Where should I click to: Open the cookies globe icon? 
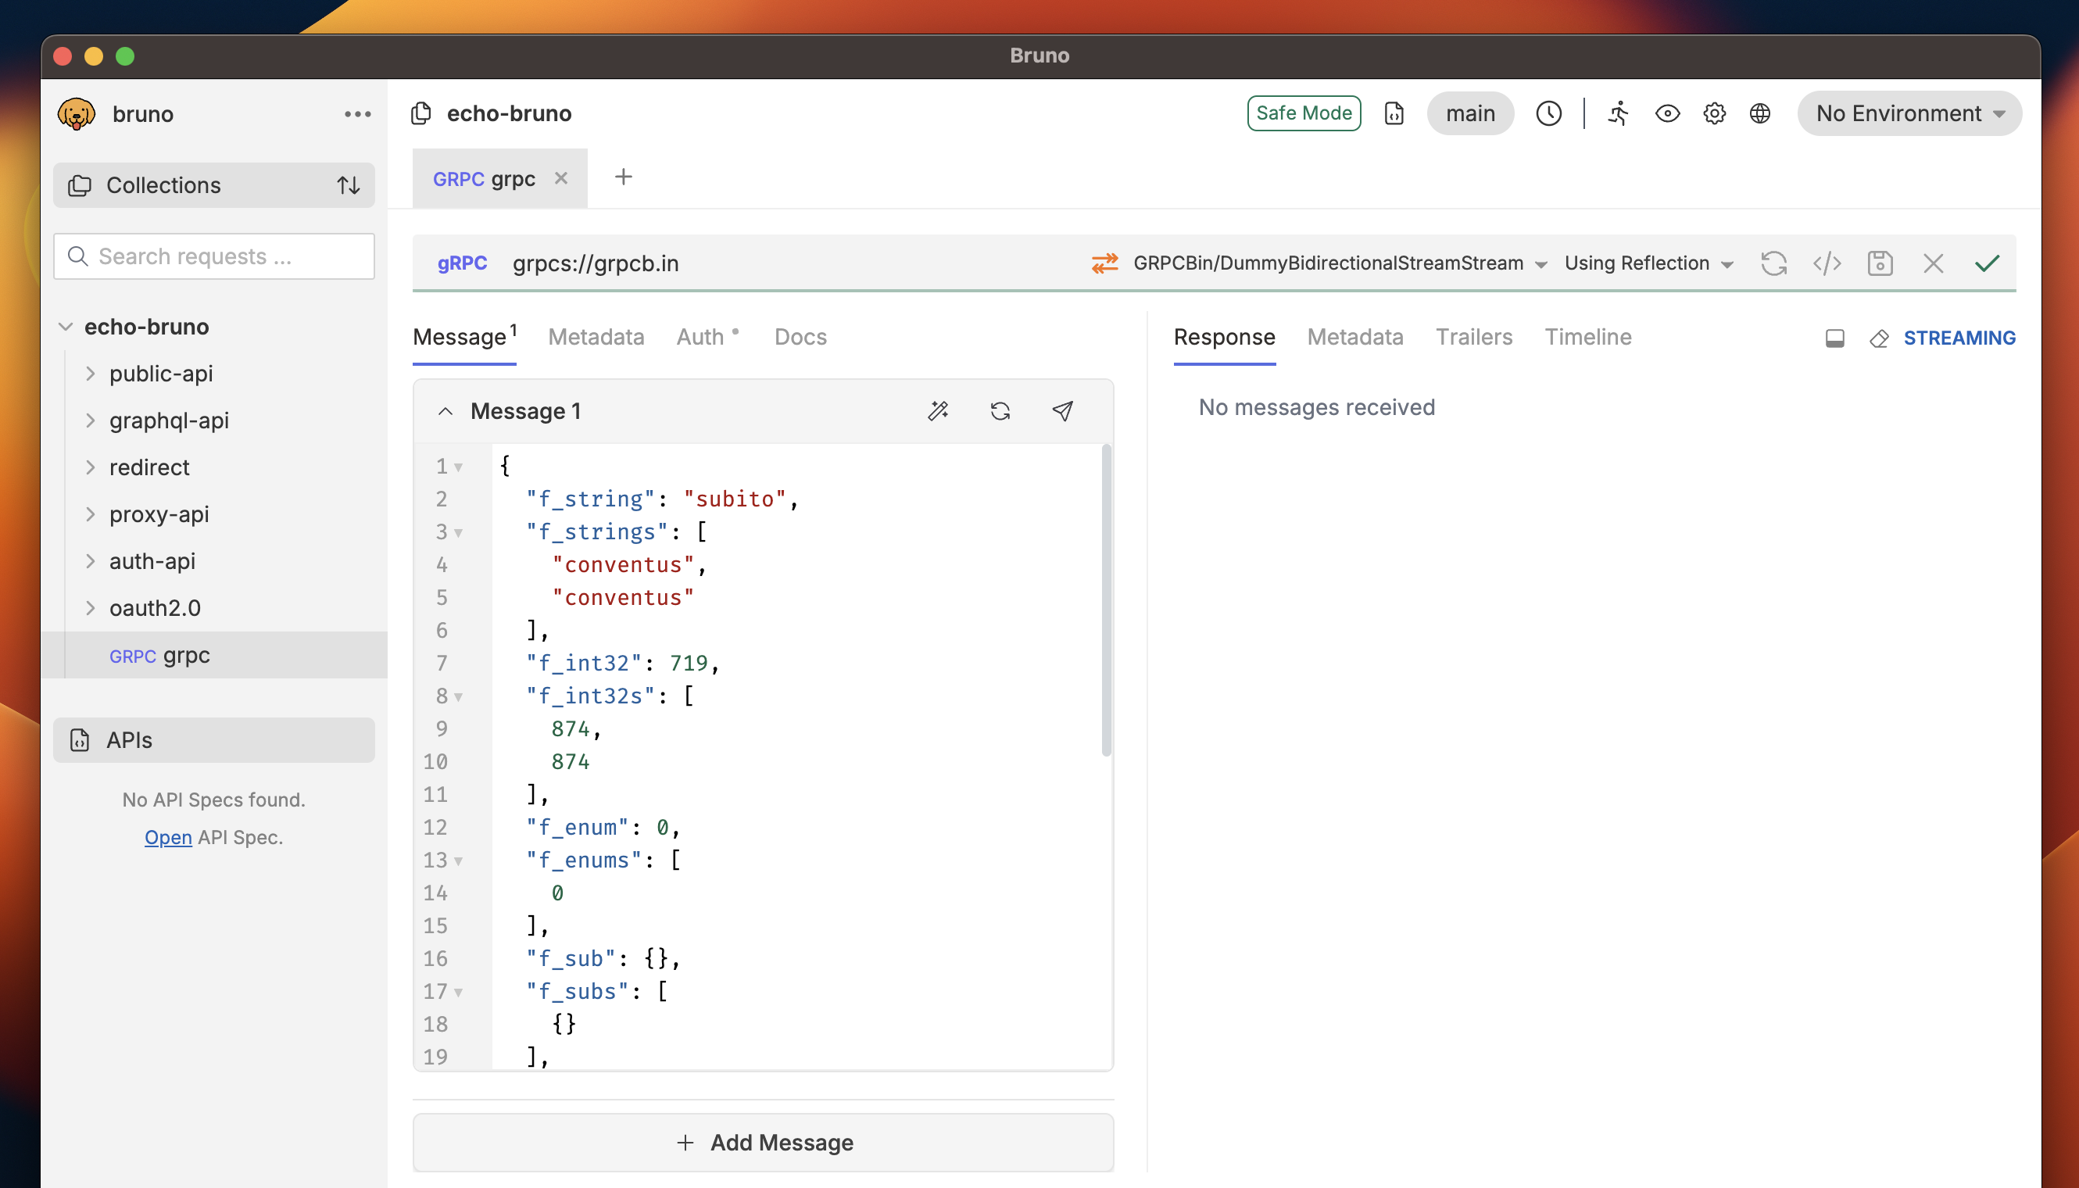1760,113
